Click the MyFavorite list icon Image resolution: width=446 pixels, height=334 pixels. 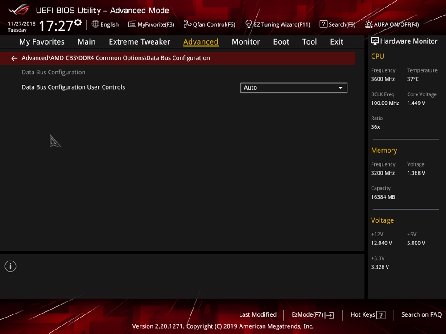tap(132, 24)
